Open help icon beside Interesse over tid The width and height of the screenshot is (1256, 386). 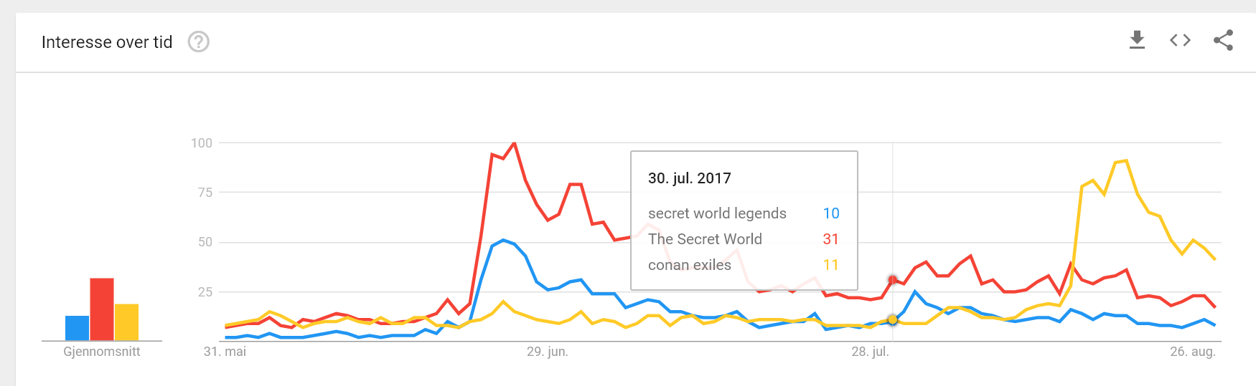point(199,42)
